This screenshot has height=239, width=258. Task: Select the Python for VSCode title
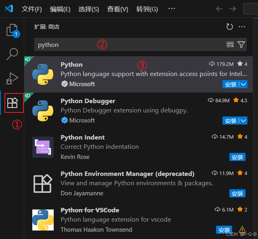[x=90, y=210]
